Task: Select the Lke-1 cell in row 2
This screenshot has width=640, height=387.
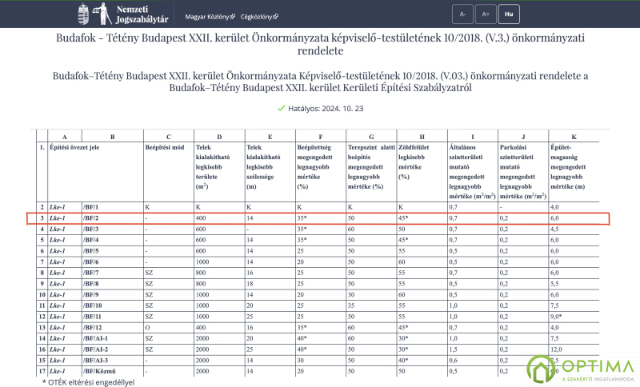Action: click(64, 207)
